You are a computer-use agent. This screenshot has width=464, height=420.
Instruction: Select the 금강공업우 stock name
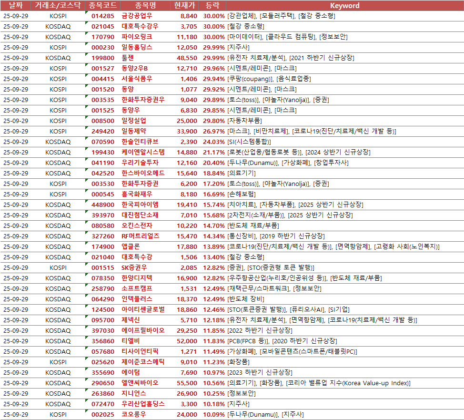point(137,16)
